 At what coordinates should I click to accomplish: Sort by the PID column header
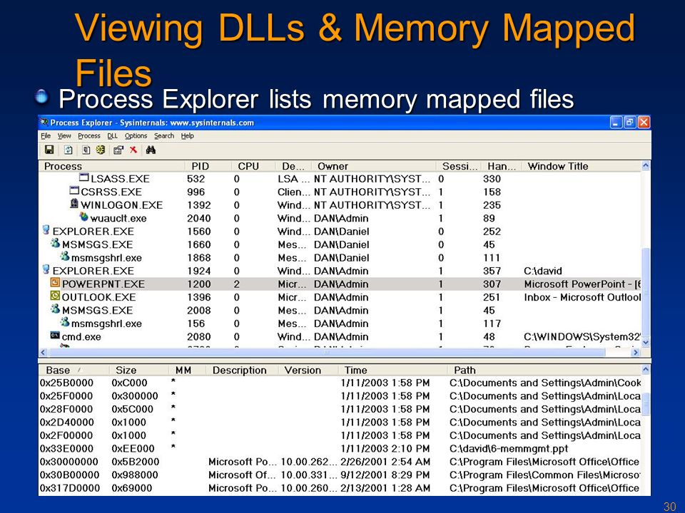(208, 166)
